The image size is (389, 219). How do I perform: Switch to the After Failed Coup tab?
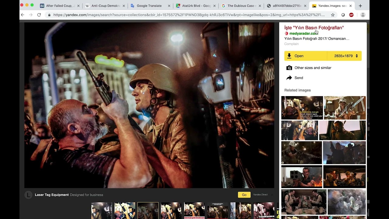(60, 5)
